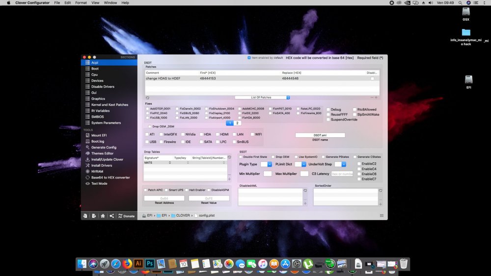Click the Reset Address field
Image resolution: width=491 pixels, height=276 pixels.
pyautogui.click(x=164, y=199)
